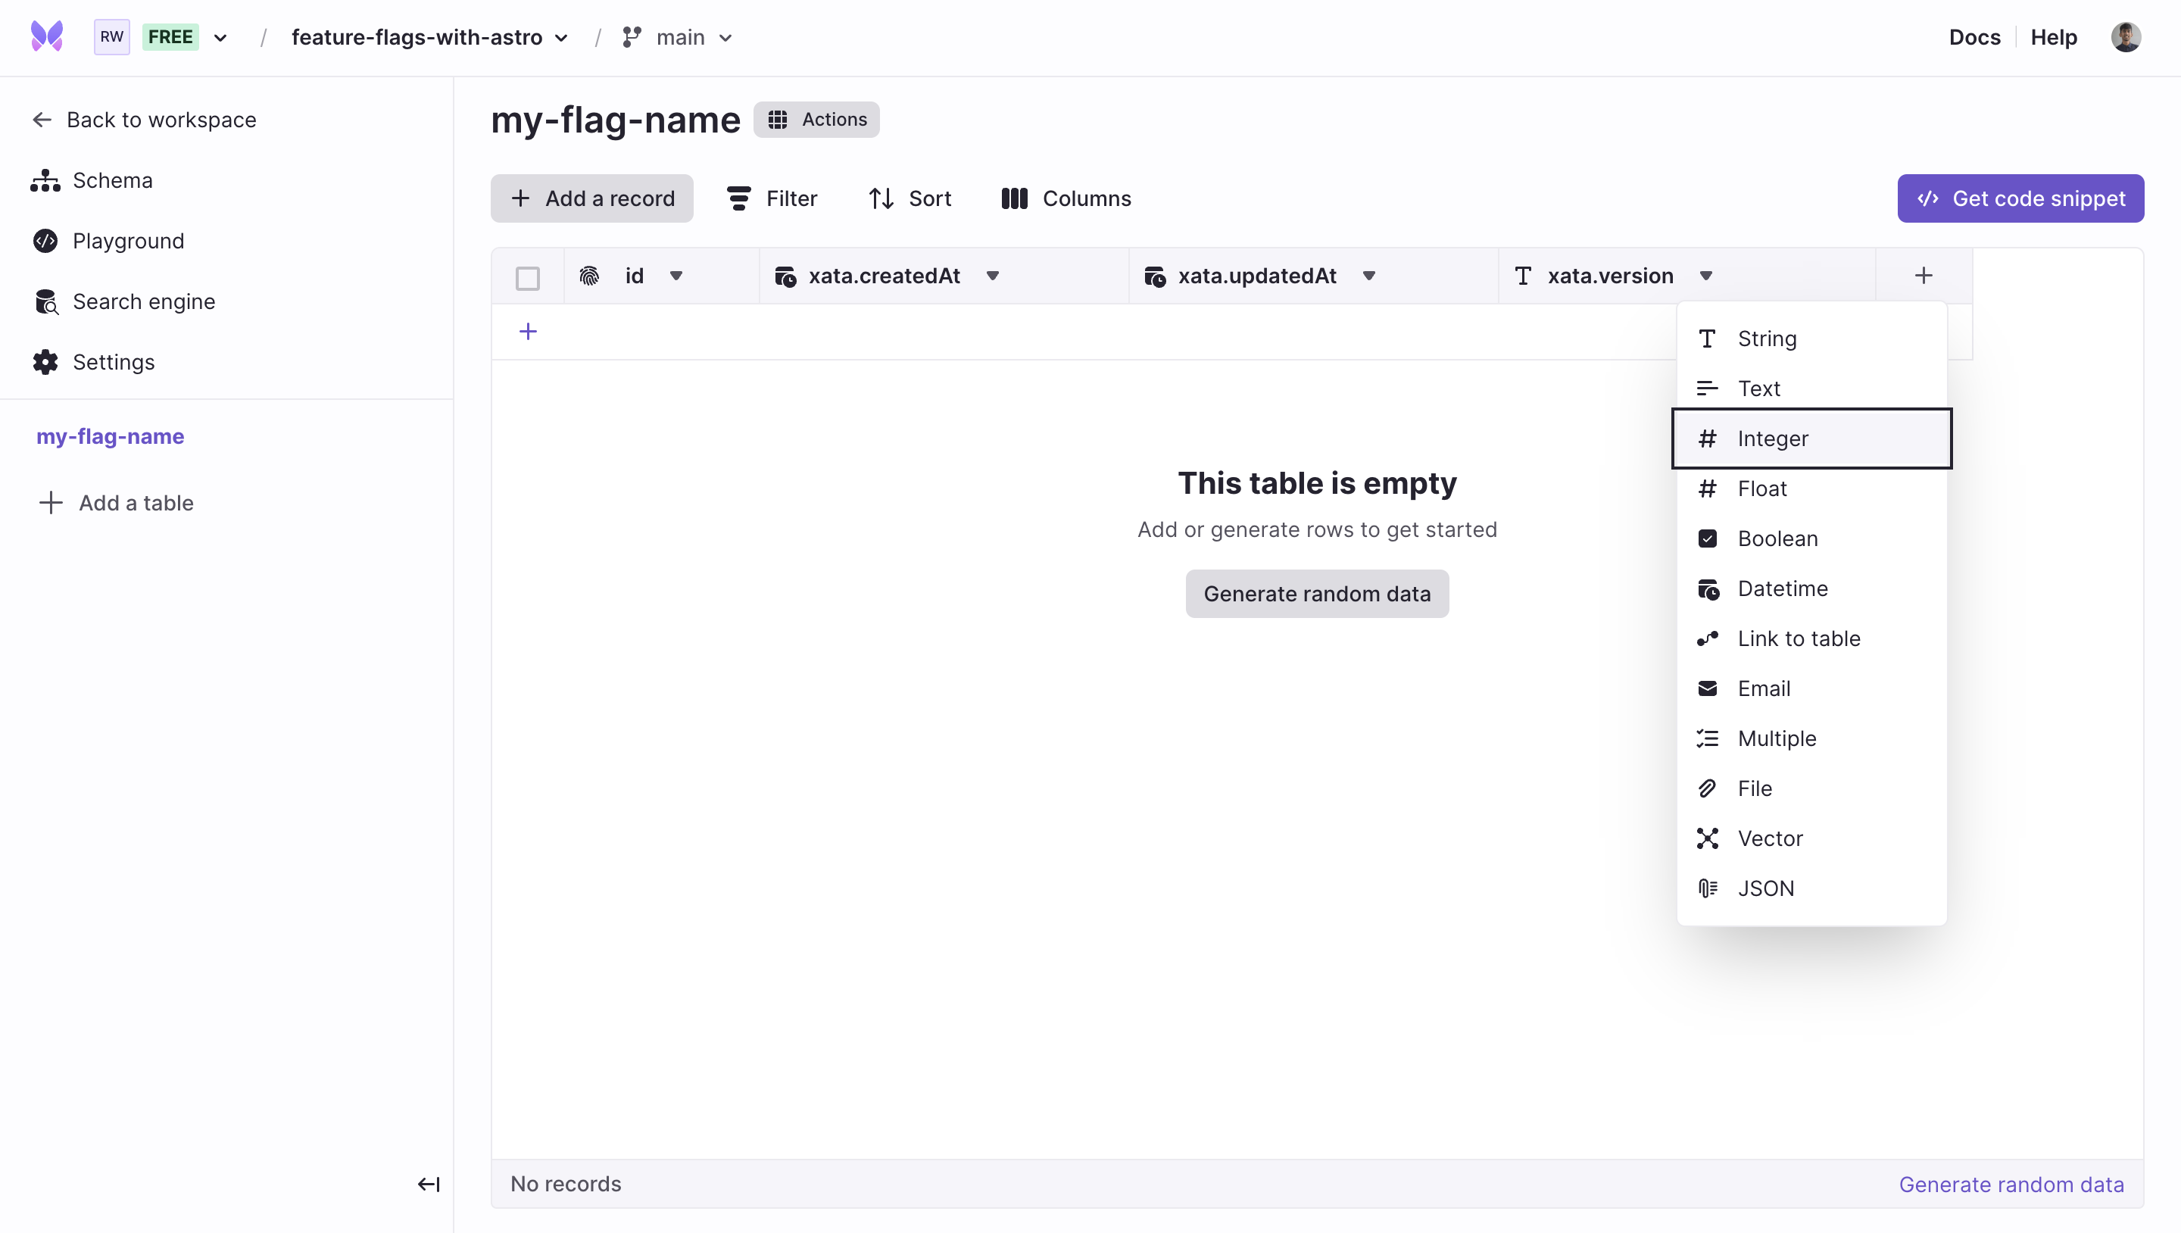Click the Sort arrows icon
This screenshot has width=2181, height=1233.
[x=881, y=198]
